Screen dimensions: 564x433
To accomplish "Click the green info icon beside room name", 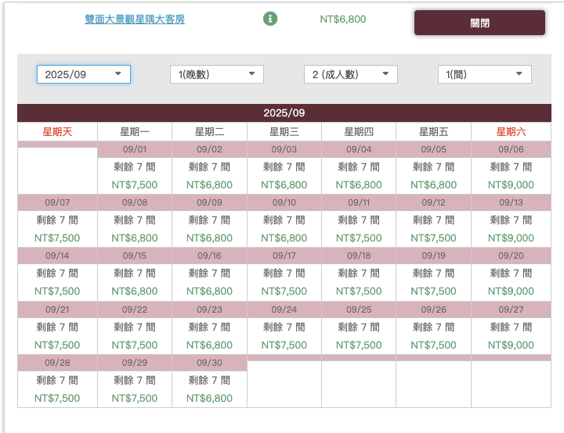I will (270, 19).
